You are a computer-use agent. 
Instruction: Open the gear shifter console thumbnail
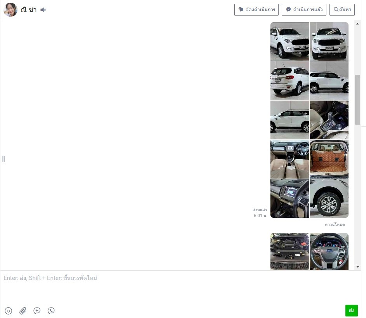[329, 120]
